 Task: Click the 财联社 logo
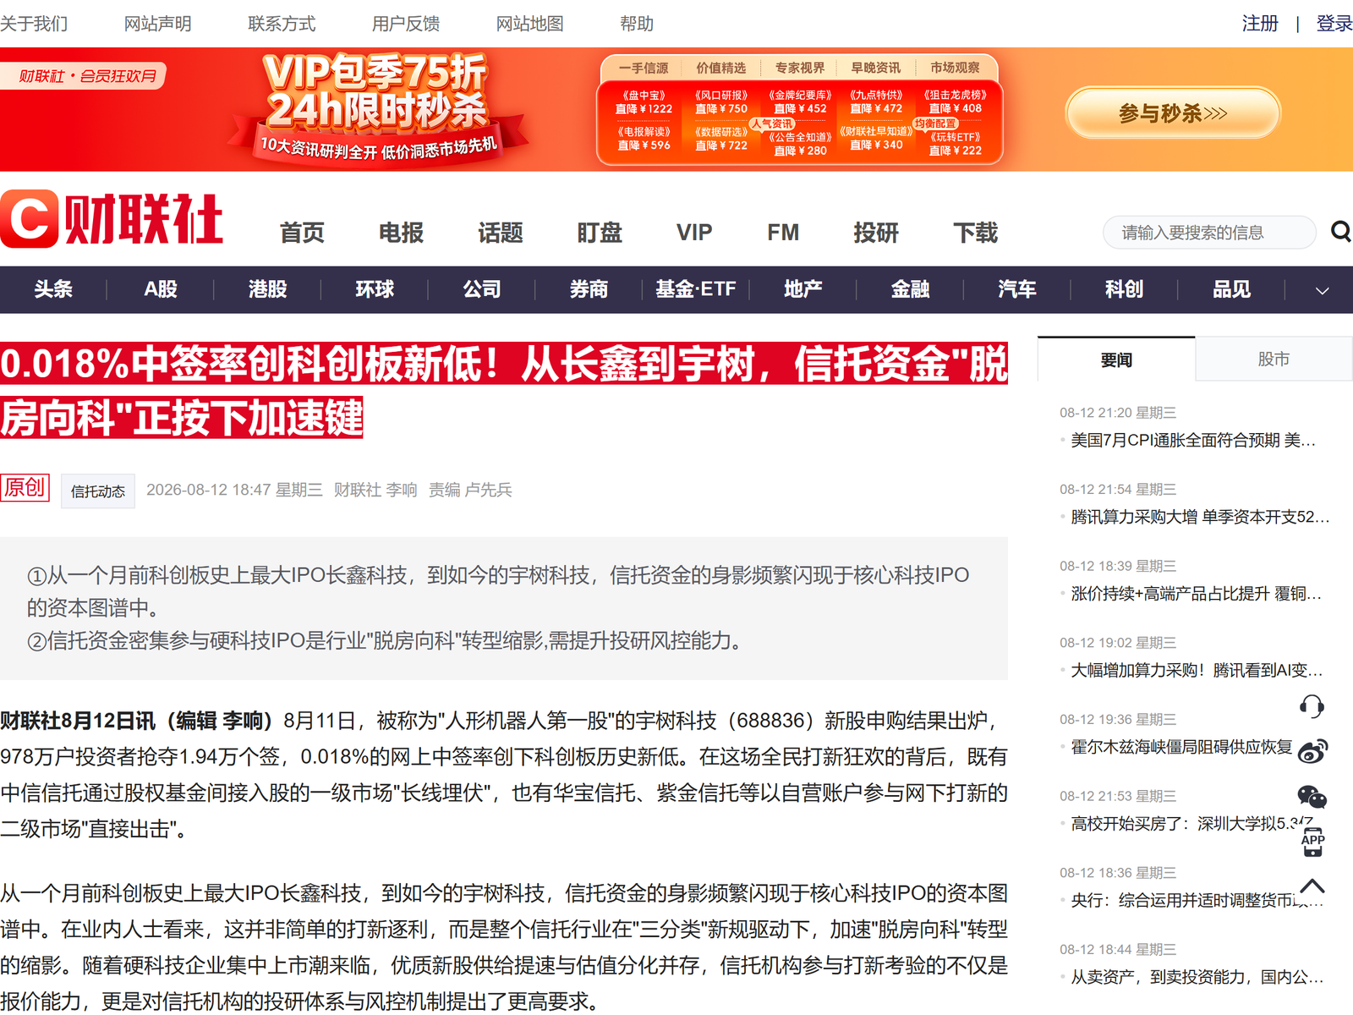[112, 219]
